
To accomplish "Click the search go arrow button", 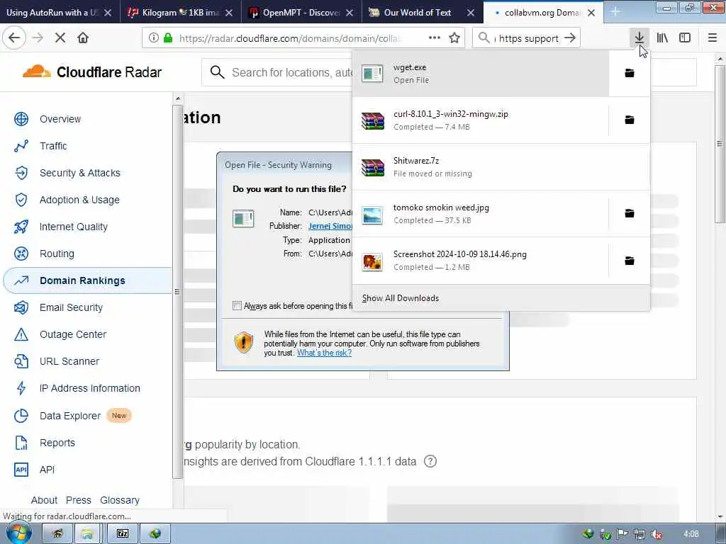I will (x=570, y=38).
